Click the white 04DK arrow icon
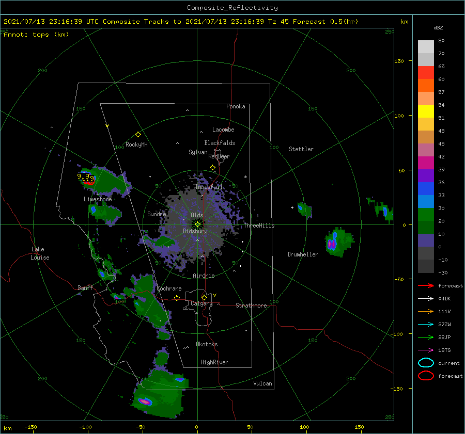The image size is (465, 434). (x=426, y=298)
